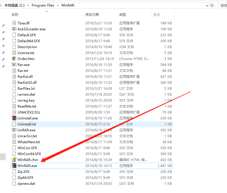Click the WinRAR breadcrumb segment

(x=68, y=5)
